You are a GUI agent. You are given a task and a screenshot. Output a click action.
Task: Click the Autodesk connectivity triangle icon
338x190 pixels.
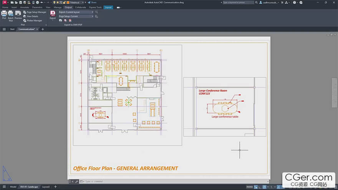coord(286,3)
